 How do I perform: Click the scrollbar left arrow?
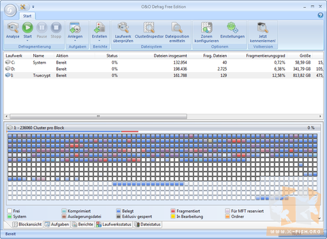point(6,117)
